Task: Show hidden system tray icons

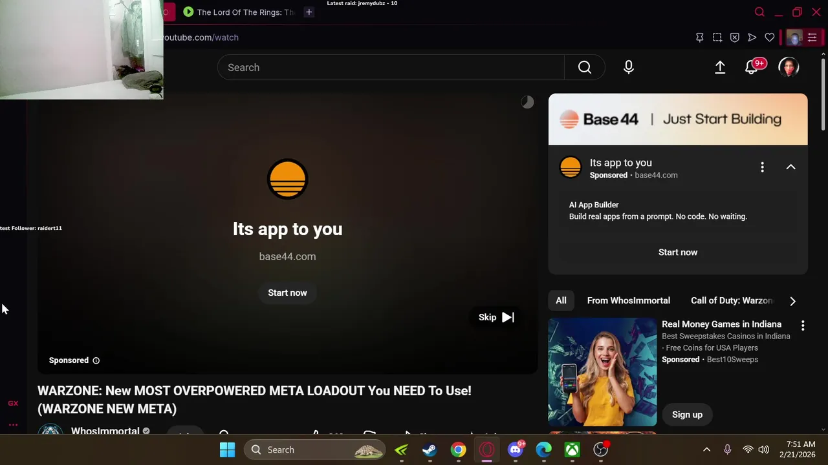Action: 706,449
